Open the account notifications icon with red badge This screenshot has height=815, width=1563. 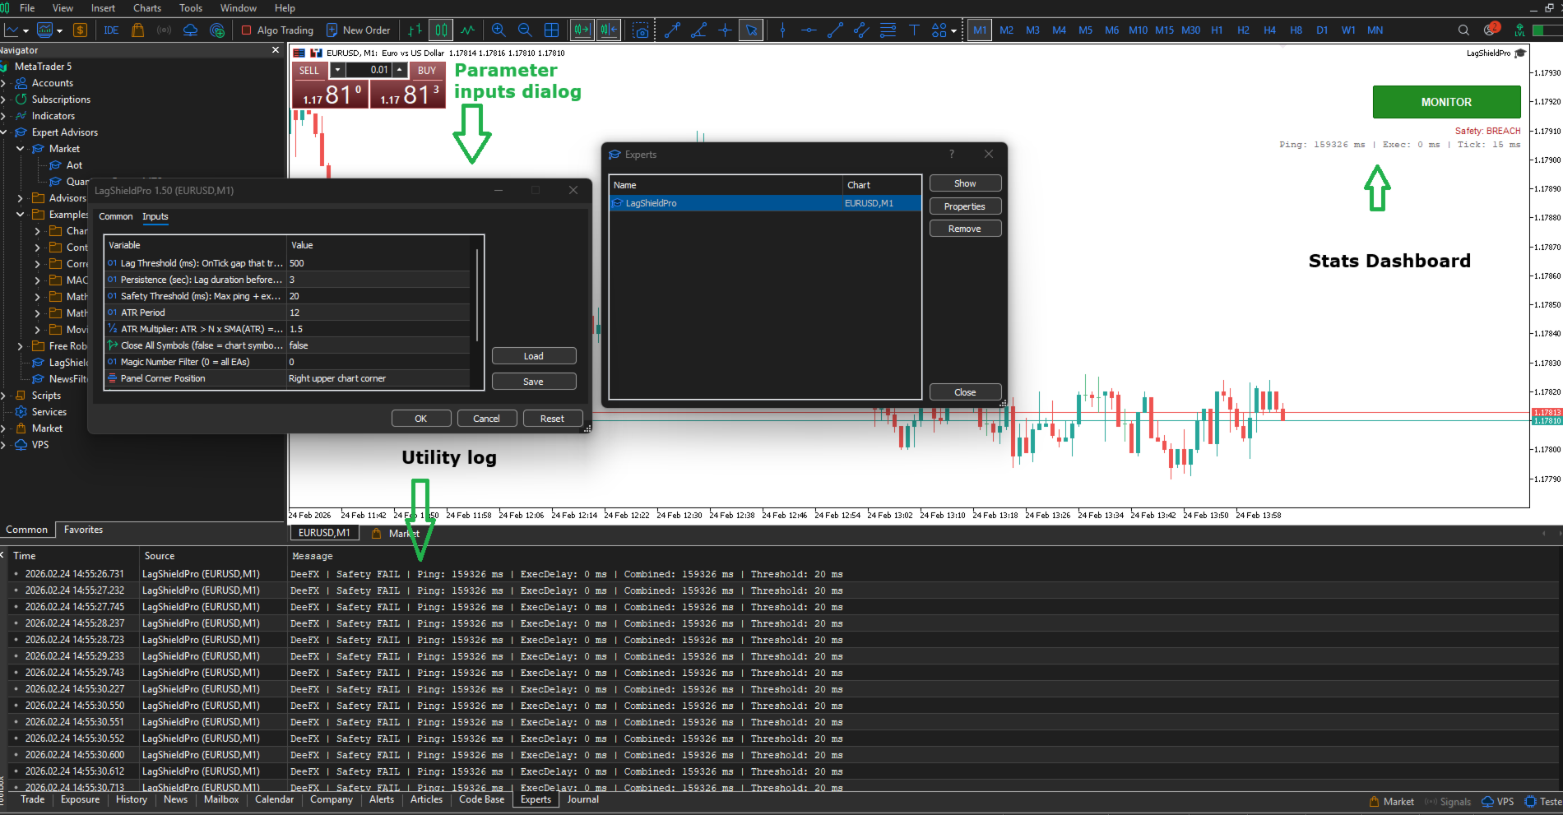pyautogui.click(x=1491, y=30)
